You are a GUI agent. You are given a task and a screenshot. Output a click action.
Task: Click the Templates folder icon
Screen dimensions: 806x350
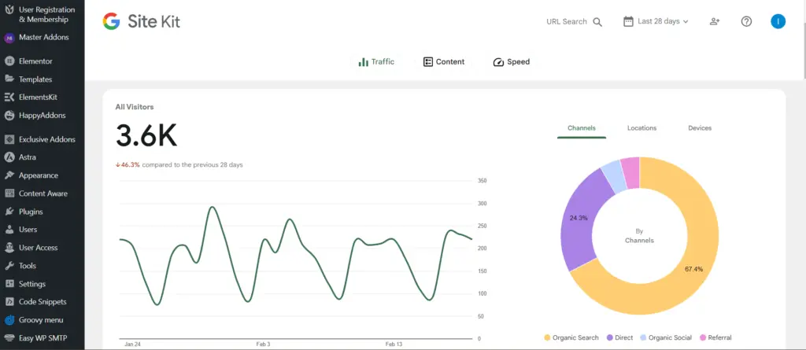[9, 79]
